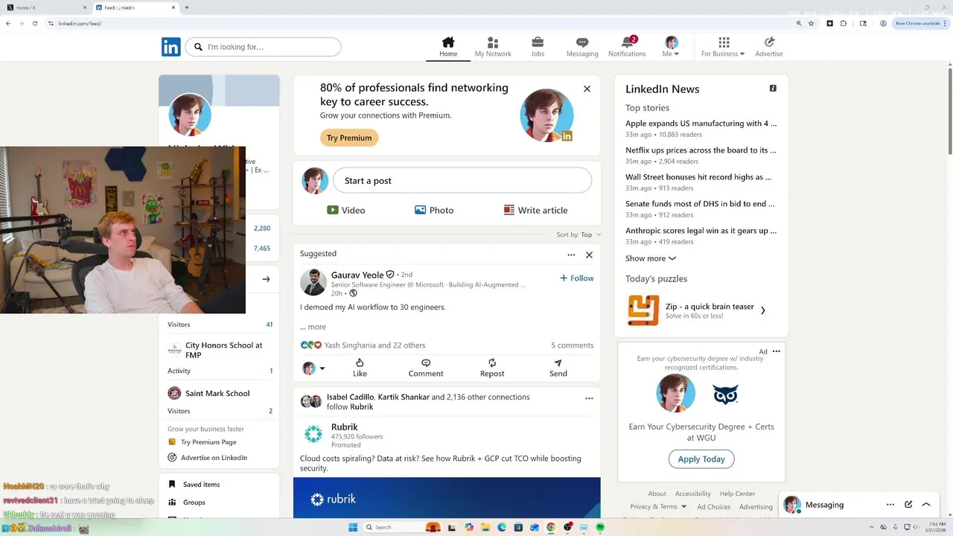953x536 pixels.
Task: View 5 comments on post
Action: coord(573,345)
